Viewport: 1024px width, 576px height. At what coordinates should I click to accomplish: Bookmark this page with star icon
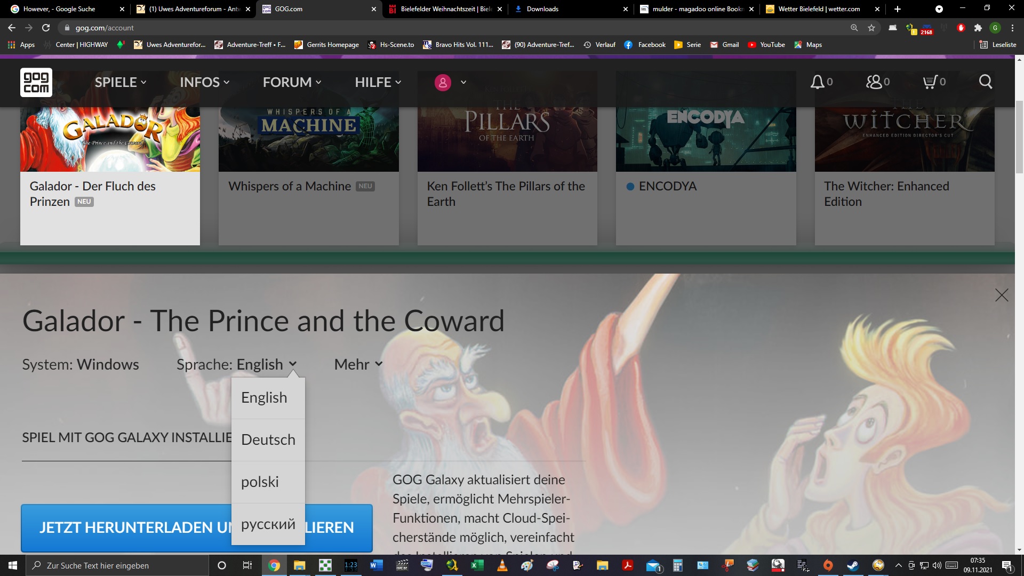pyautogui.click(x=871, y=28)
